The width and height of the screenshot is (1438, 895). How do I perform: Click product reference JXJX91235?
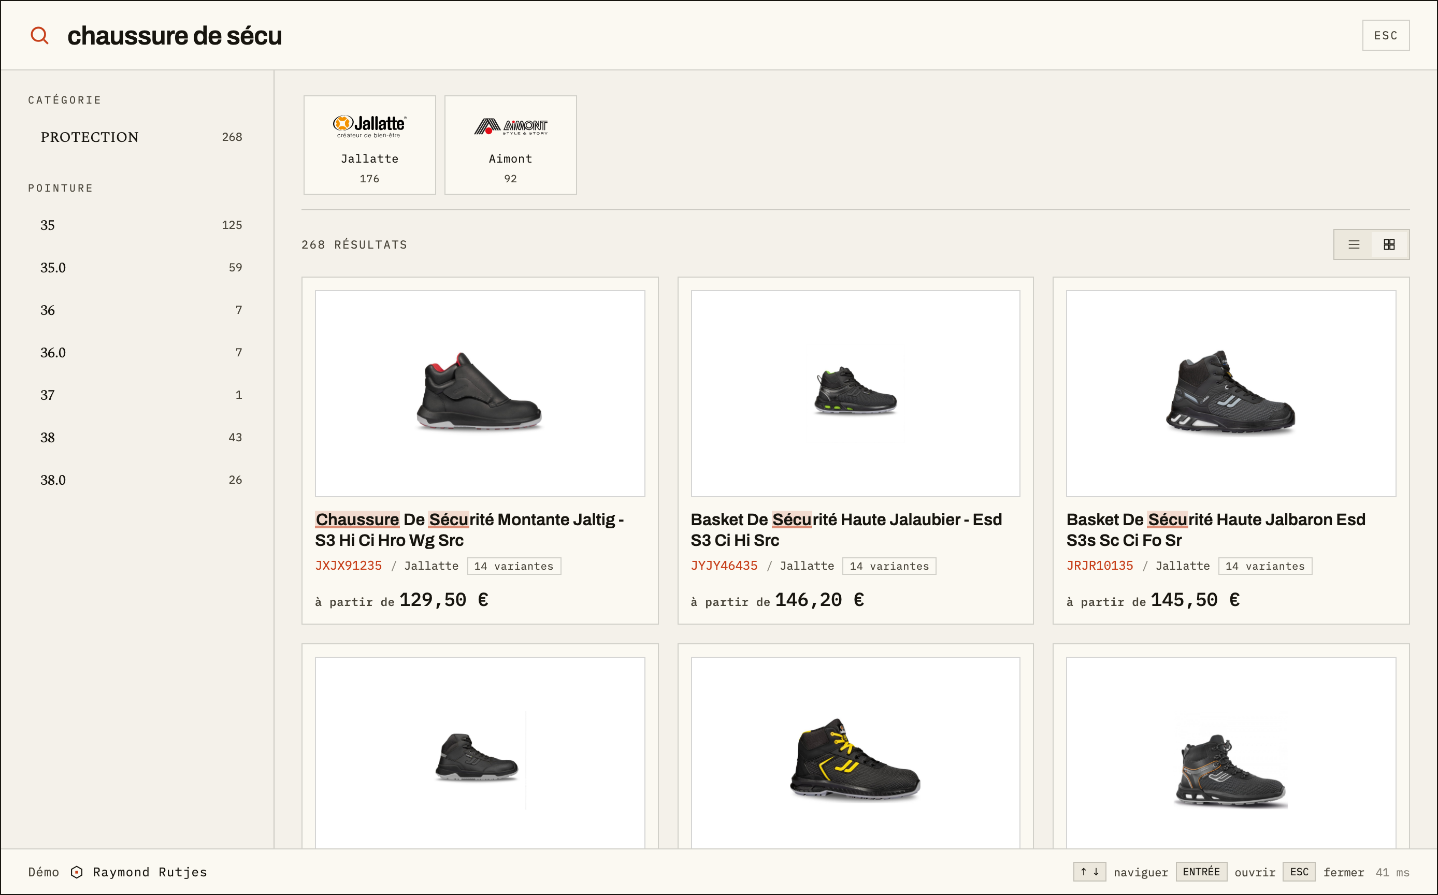coord(348,565)
